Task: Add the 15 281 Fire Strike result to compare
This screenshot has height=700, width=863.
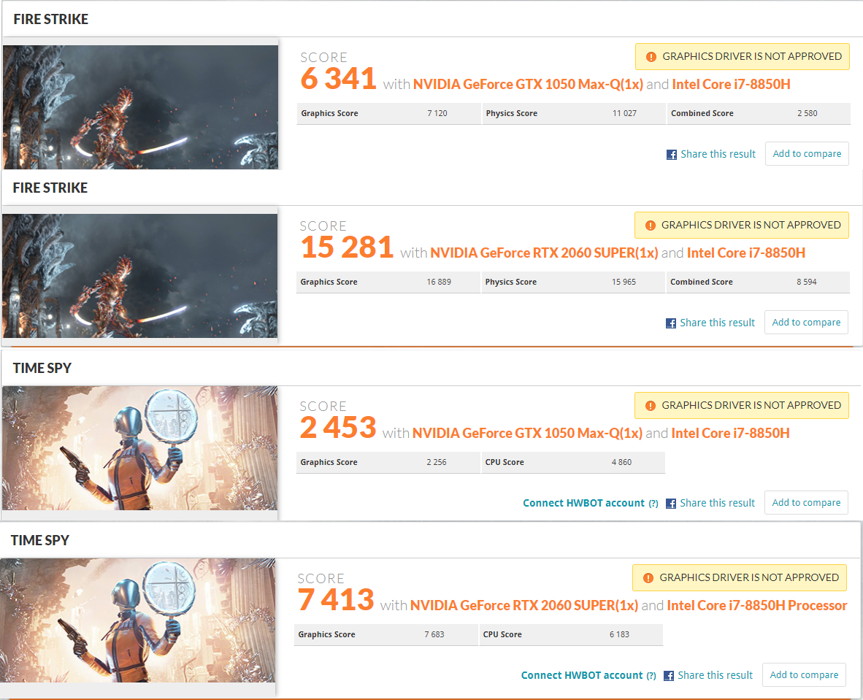Action: (x=806, y=322)
